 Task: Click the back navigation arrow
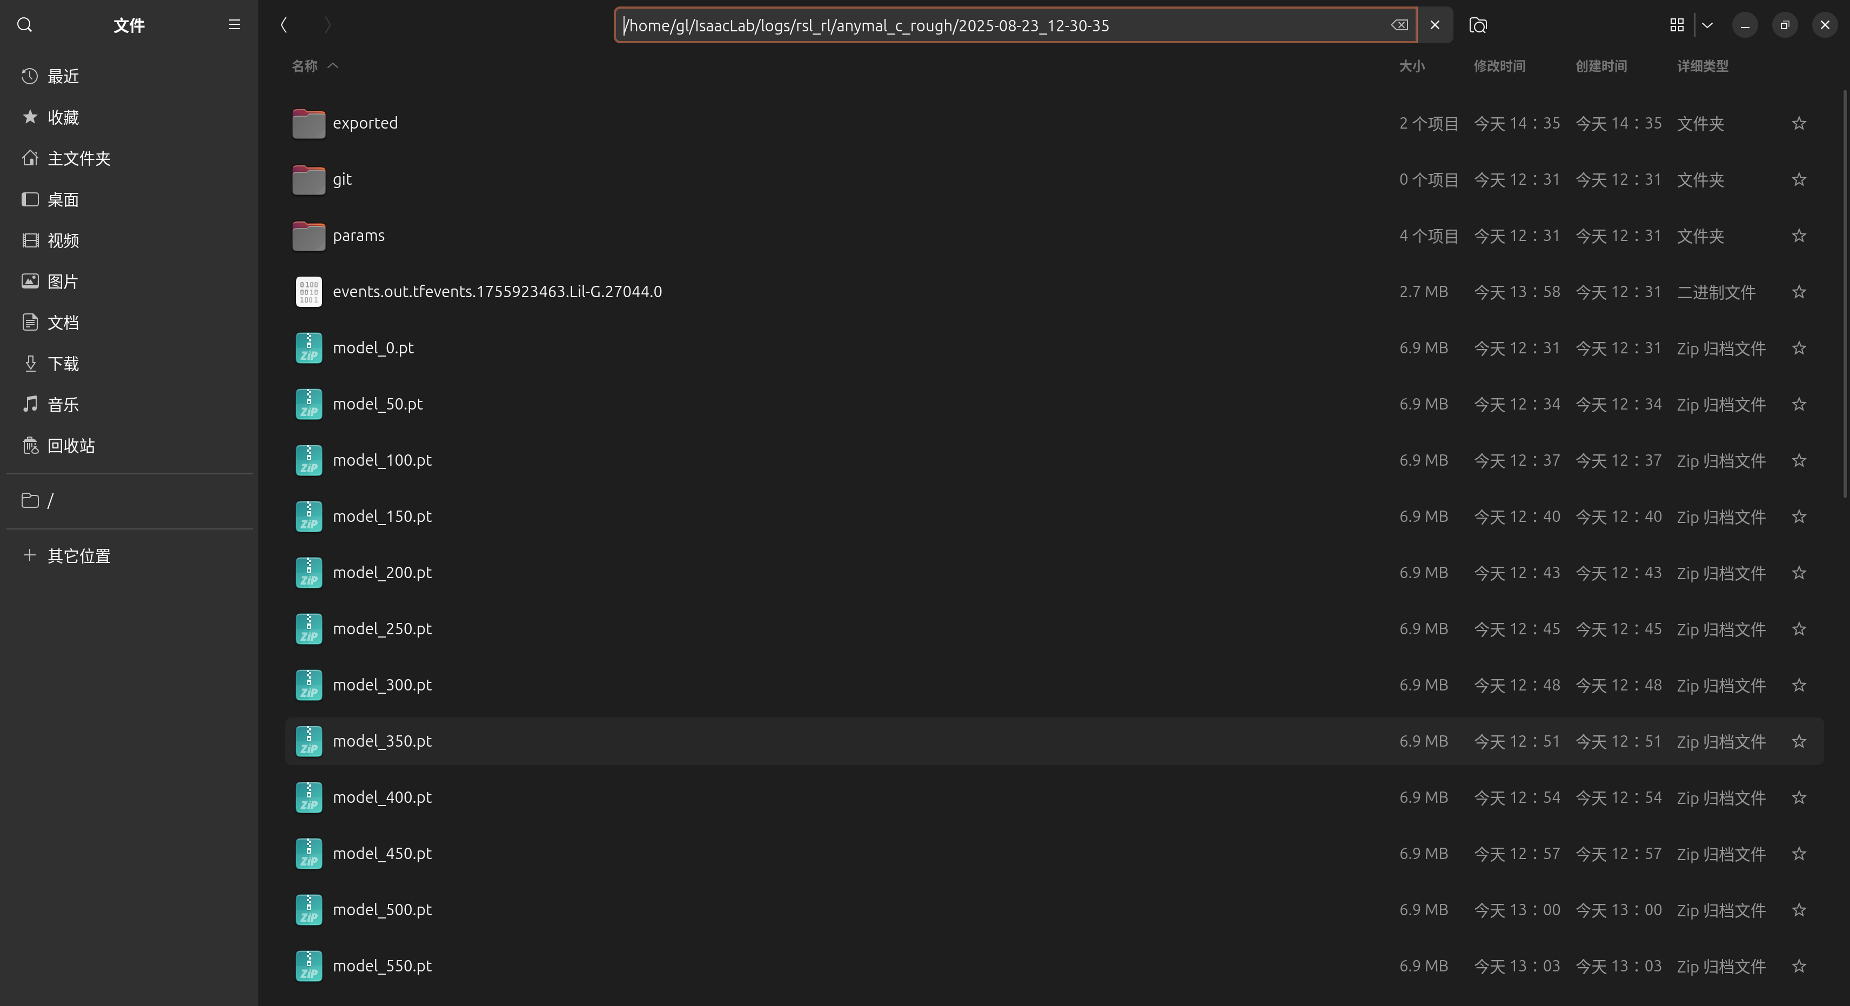click(x=283, y=24)
